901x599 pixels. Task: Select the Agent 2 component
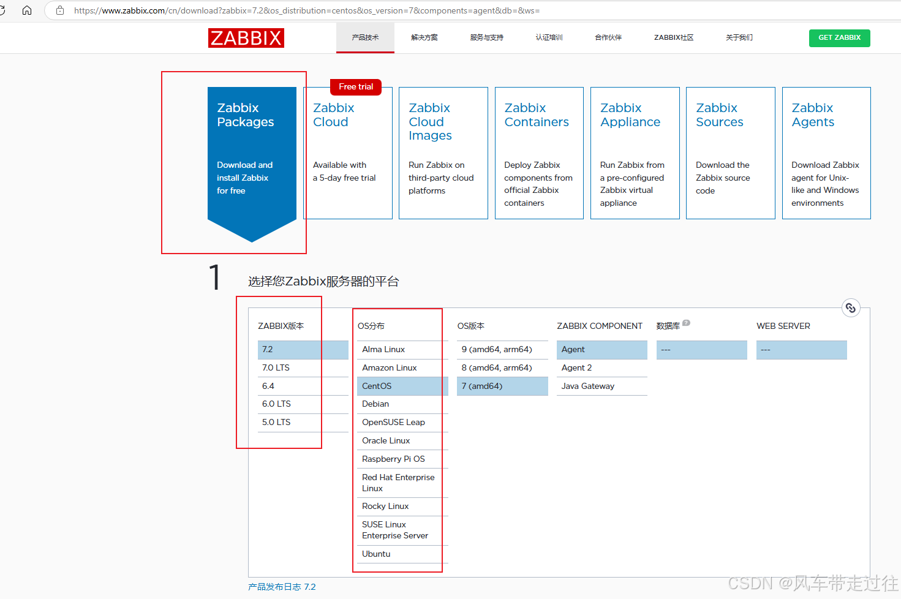coord(602,368)
